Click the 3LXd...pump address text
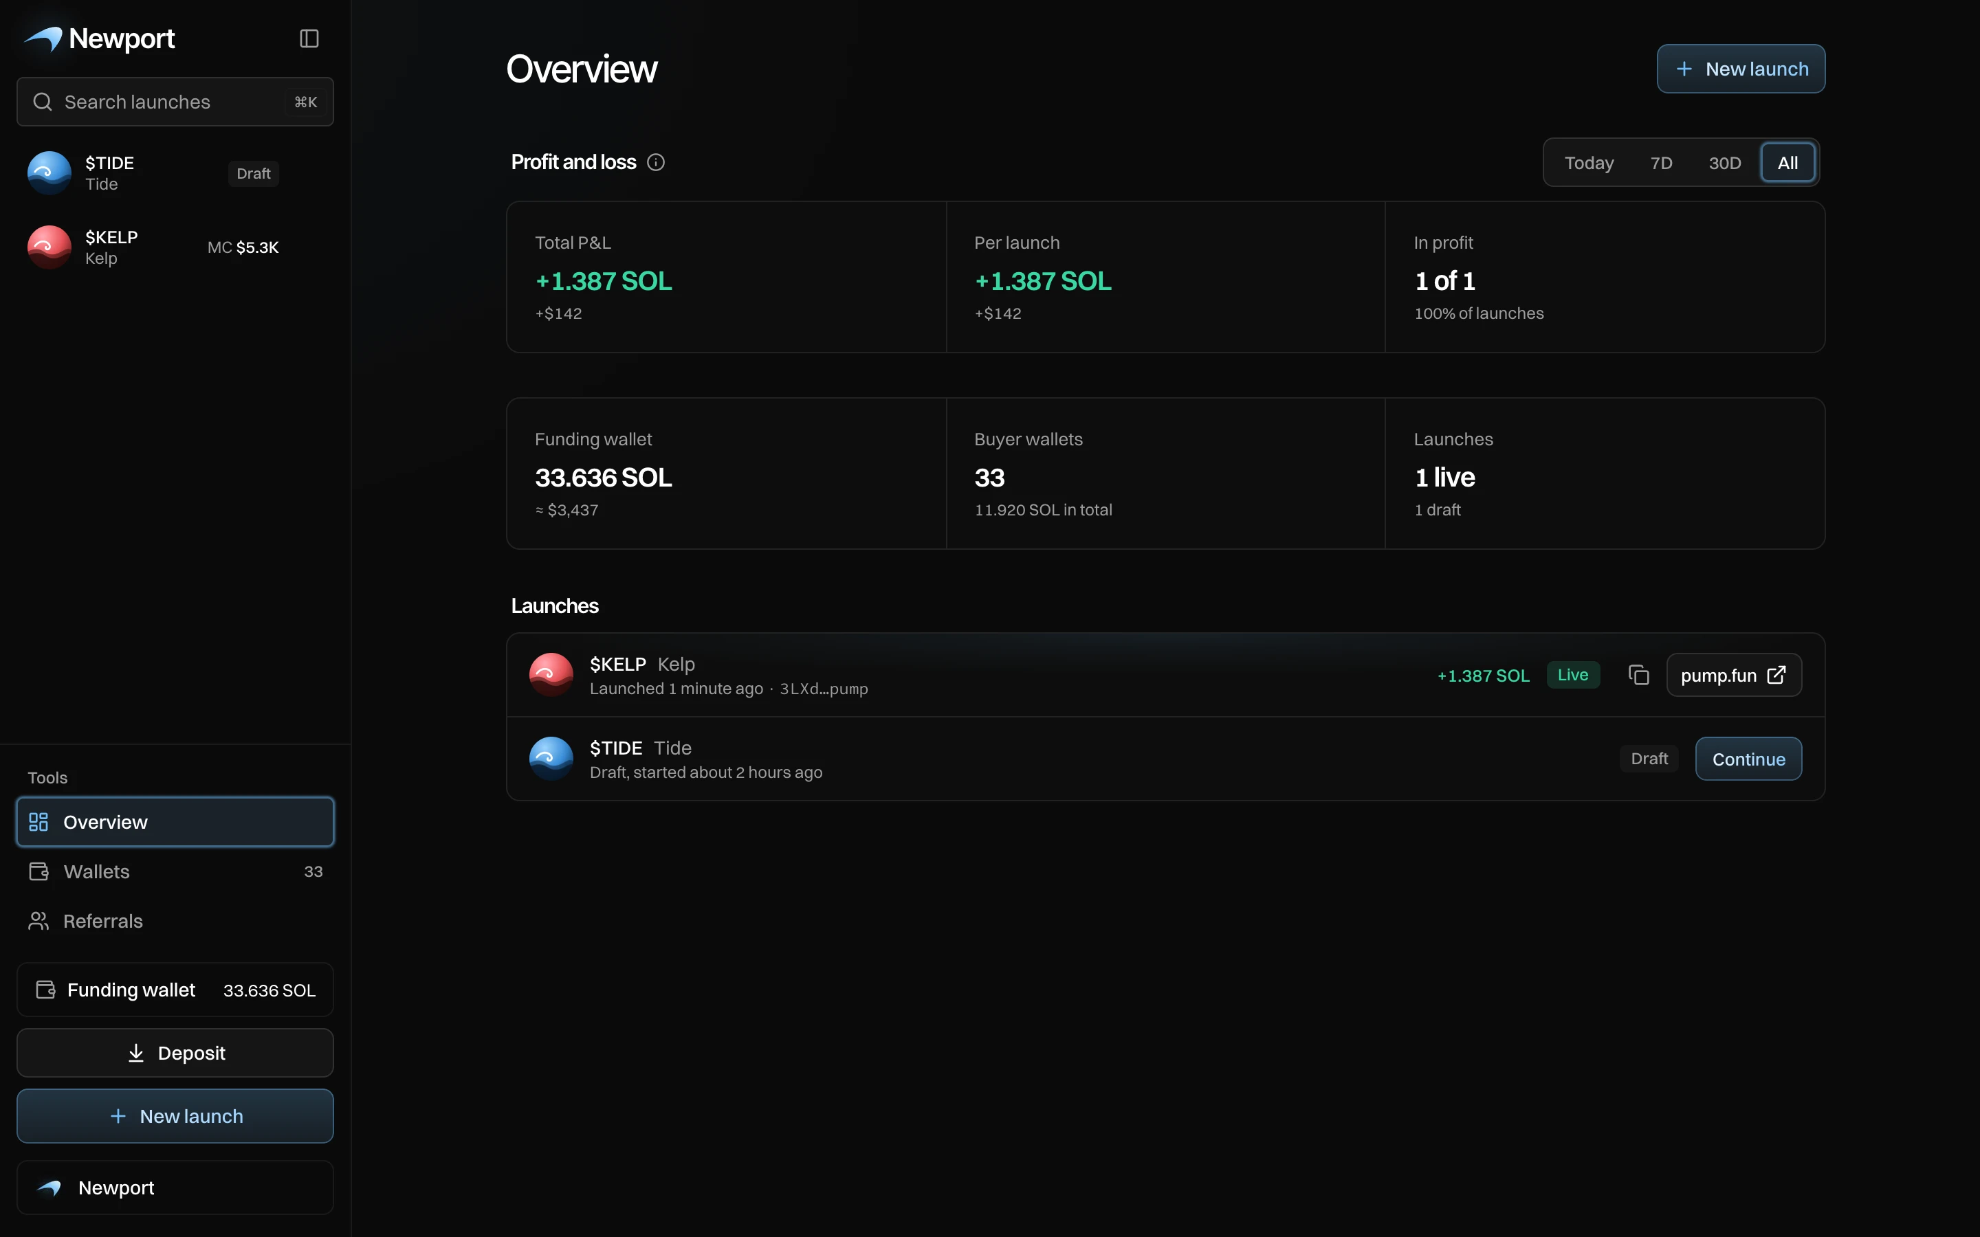 (824, 689)
